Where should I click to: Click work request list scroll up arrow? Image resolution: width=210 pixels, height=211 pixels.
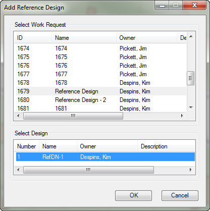pos(191,36)
